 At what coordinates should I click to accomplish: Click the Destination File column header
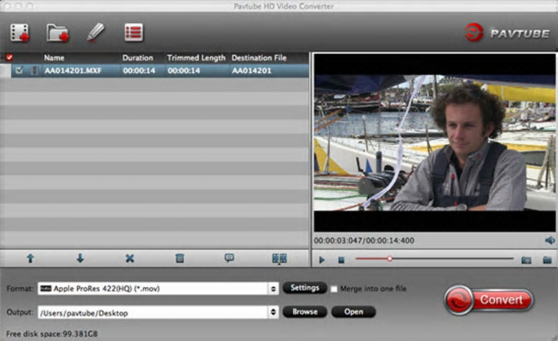[x=259, y=57]
